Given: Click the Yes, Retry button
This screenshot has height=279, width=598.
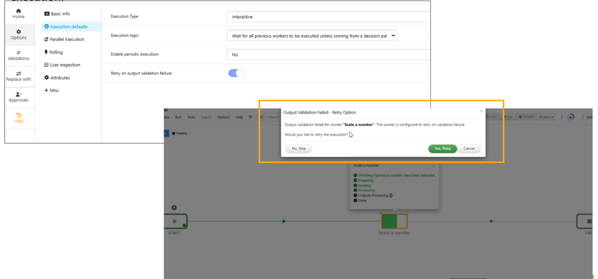Looking at the screenshot, I should click(x=442, y=149).
